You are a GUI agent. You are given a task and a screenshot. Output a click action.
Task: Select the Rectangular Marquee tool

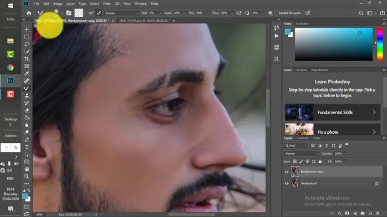click(x=27, y=37)
